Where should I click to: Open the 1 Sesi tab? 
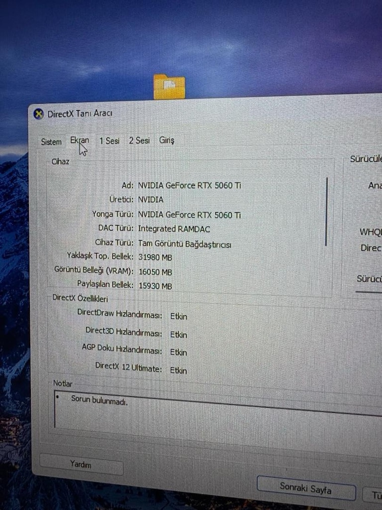109,141
